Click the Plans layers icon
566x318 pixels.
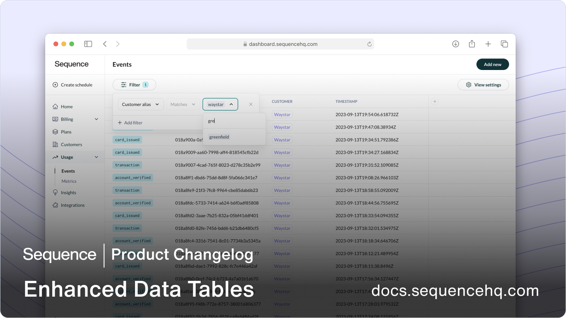coord(56,132)
